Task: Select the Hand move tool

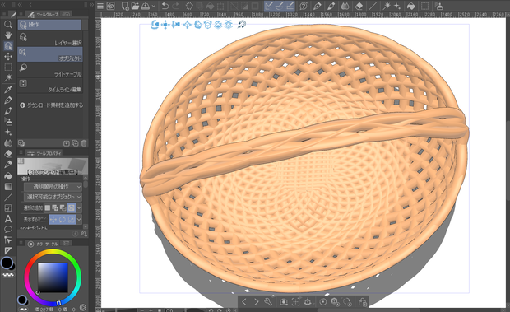Action: pos(7,35)
